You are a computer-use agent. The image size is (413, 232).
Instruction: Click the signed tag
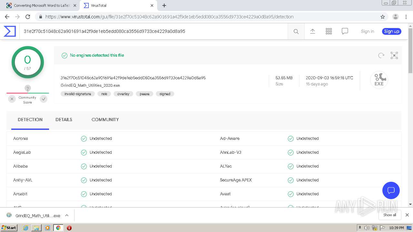(x=165, y=94)
